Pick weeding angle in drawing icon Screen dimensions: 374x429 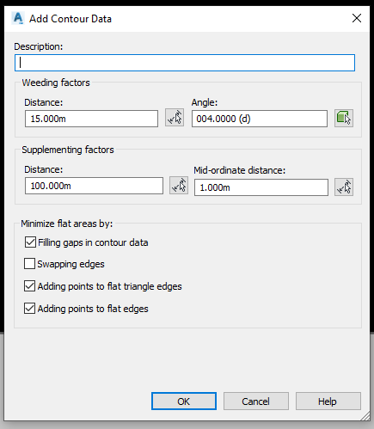(x=344, y=118)
